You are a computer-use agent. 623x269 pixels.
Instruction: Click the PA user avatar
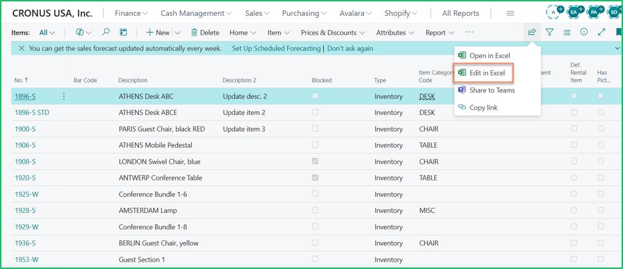coord(594,13)
